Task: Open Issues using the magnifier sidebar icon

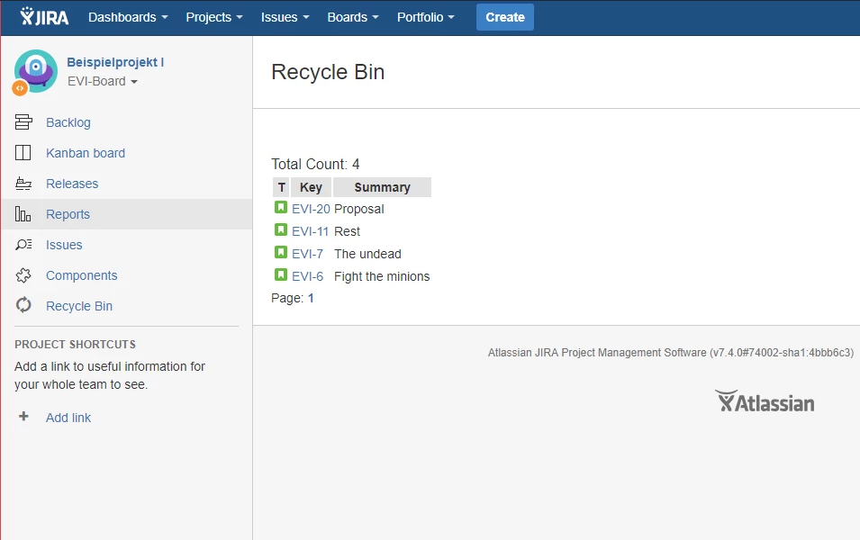Action: [x=26, y=244]
